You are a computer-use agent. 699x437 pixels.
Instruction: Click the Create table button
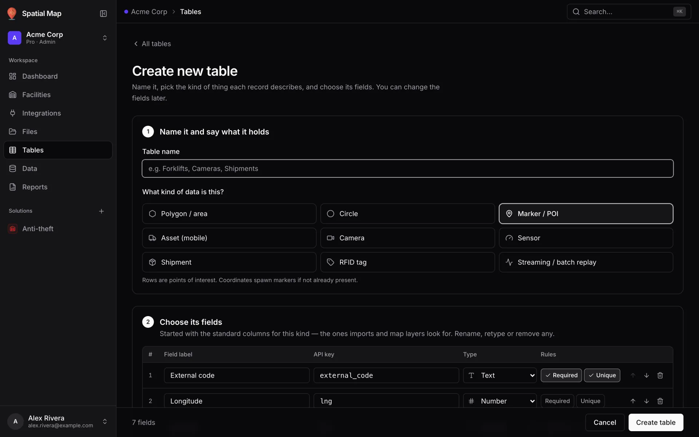[x=656, y=422]
